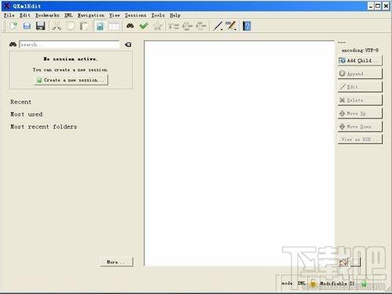
Task: Click the More... button
Action: (x=117, y=262)
